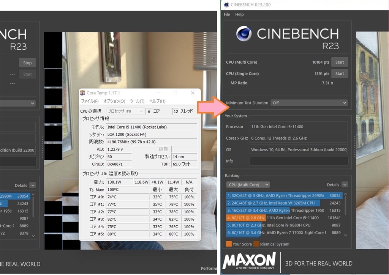
Task: Click the brown Identical System legend swatch
Action: pos(256,244)
